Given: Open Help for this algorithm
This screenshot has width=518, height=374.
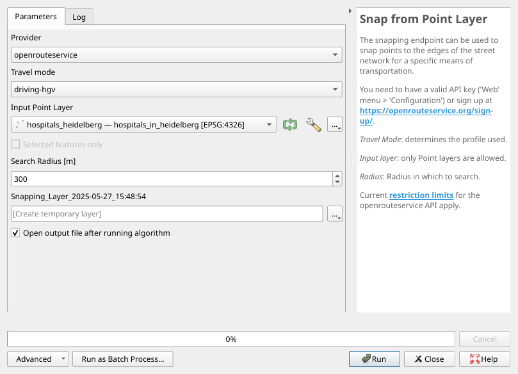Looking at the screenshot, I should pos(484,359).
